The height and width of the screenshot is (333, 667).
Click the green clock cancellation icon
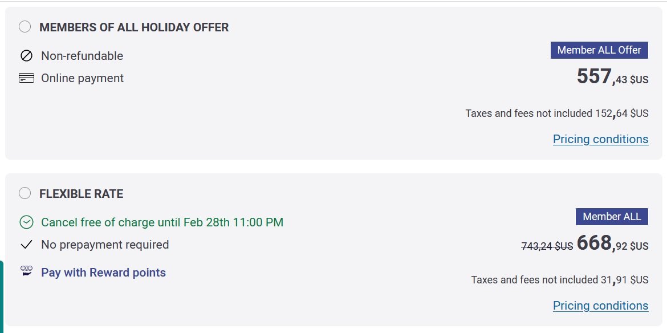pos(26,222)
